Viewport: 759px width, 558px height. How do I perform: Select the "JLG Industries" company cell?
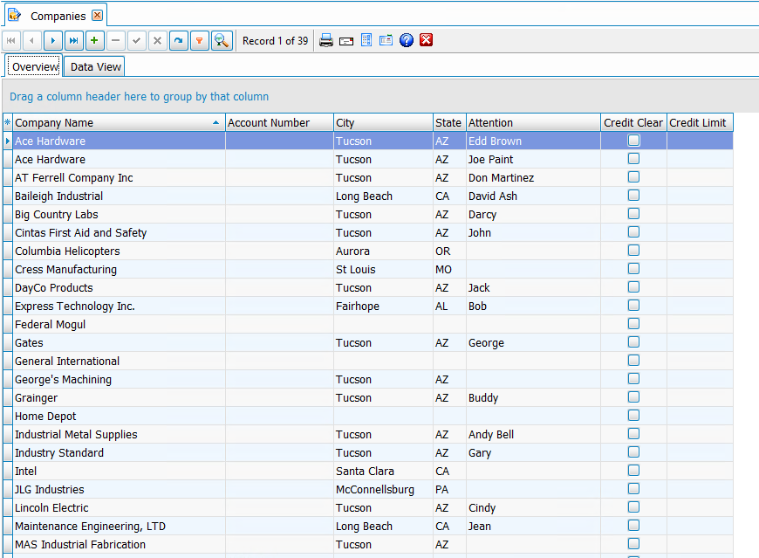pos(119,490)
